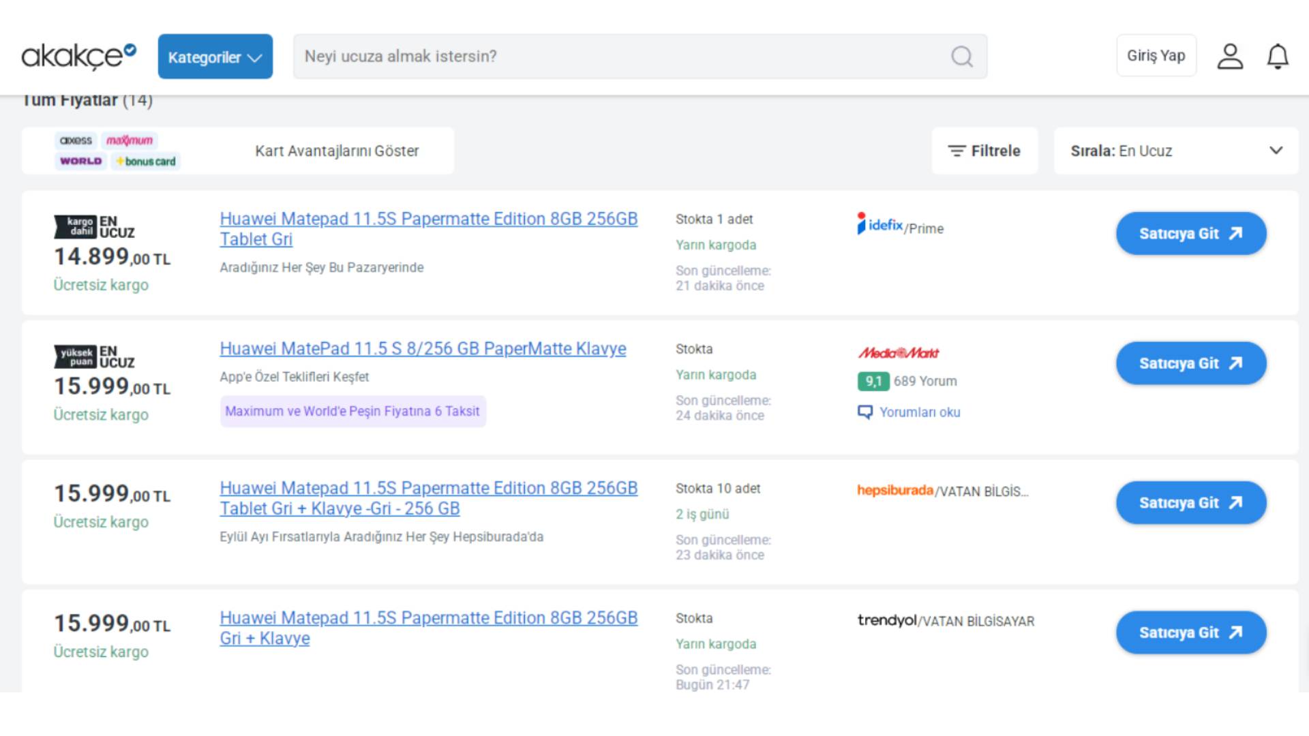1309x736 pixels.
Task: Click '21 dakika önce' update time
Action: (720, 286)
